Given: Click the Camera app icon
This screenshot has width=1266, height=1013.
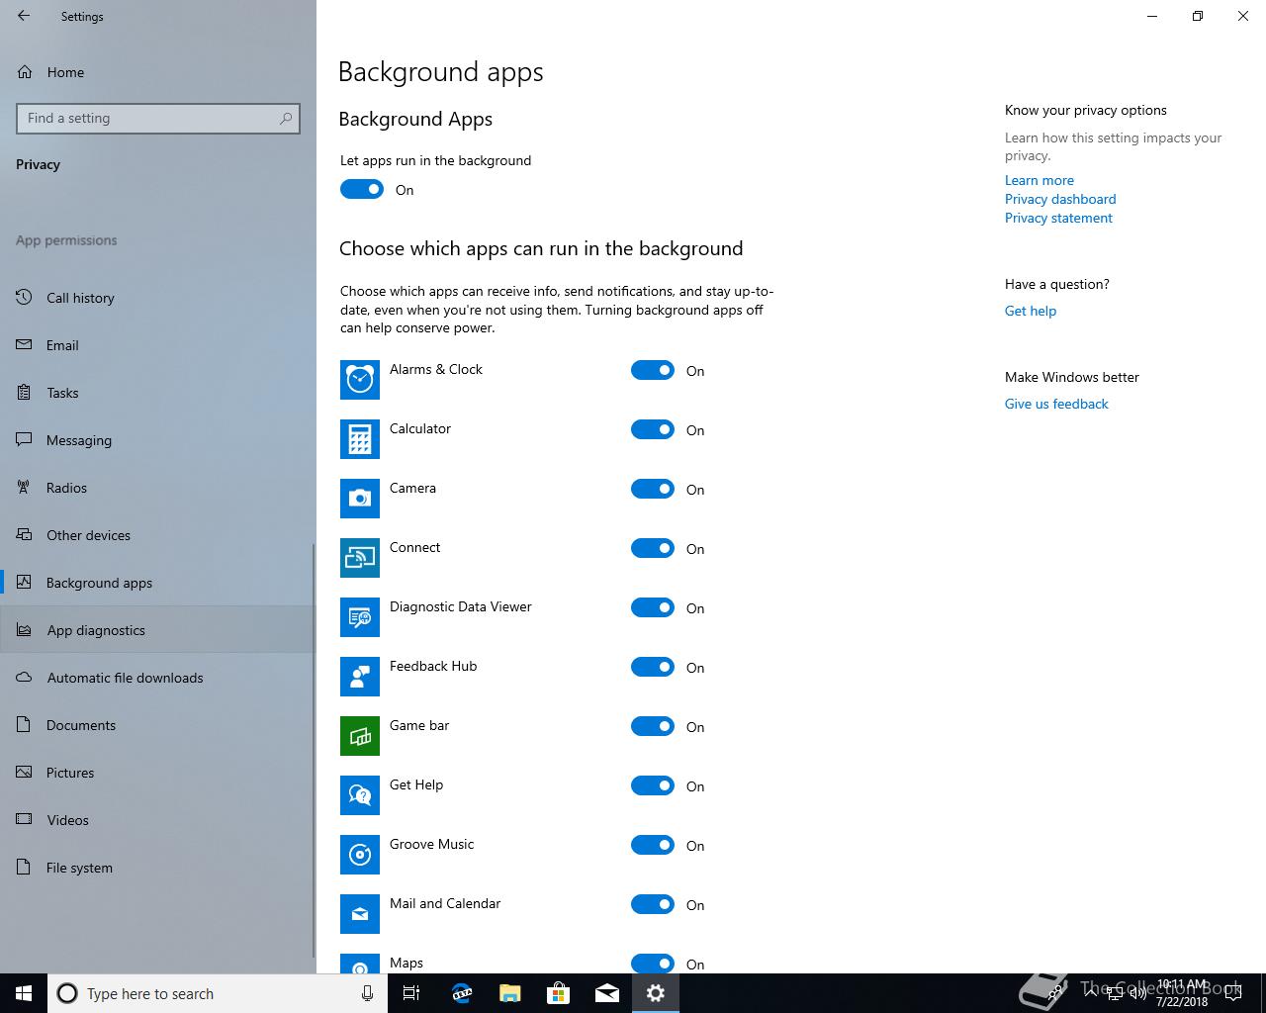Looking at the screenshot, I should pyautogui.click(x=360, y=499).
